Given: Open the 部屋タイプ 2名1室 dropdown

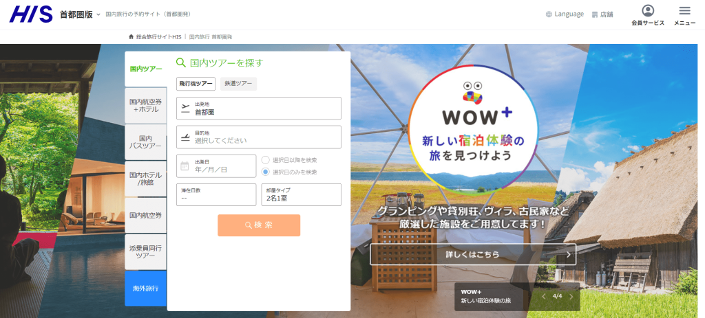Looking at the screenshot, I should tap(302, 194).
